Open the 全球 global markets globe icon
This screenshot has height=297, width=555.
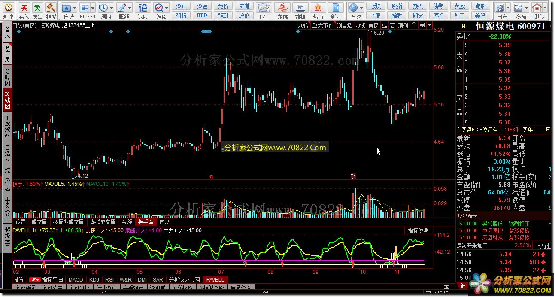pyautogui.click(x=354, y=8)
